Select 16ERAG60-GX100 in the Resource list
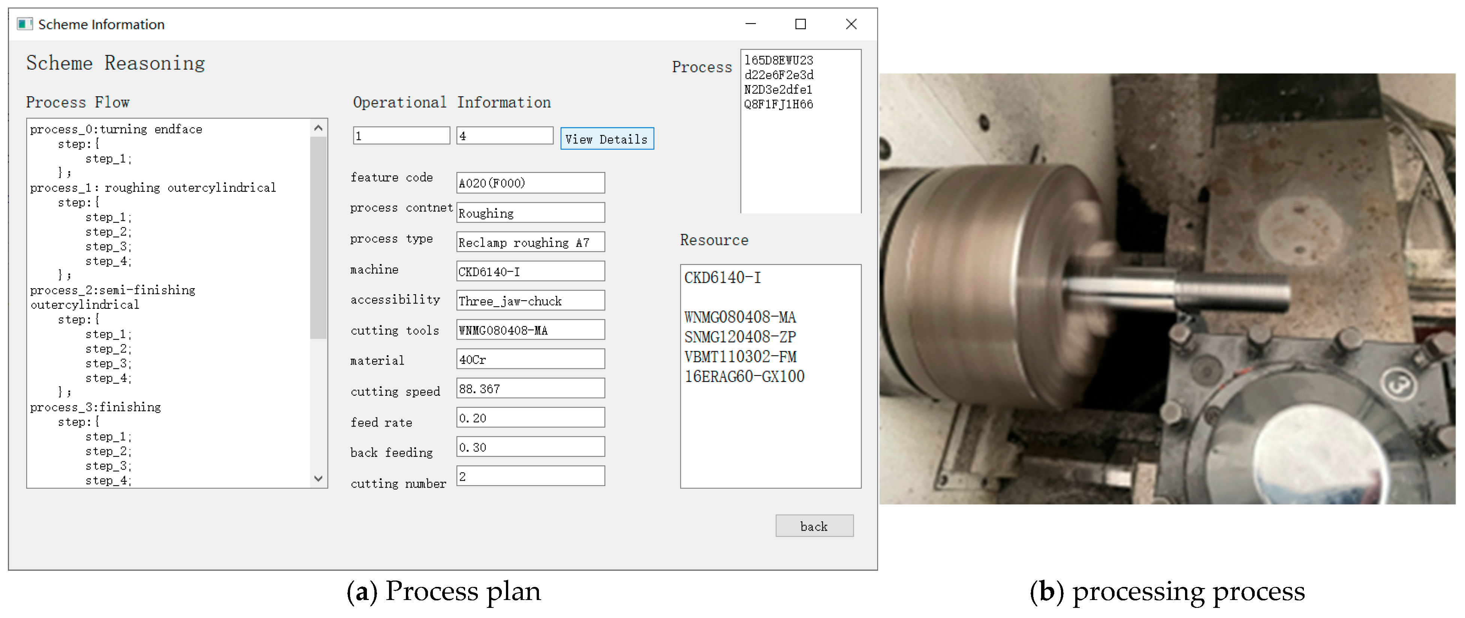The width and height of the screenshot is (1465, 618). pyautogui.click(x=744, y=376)
